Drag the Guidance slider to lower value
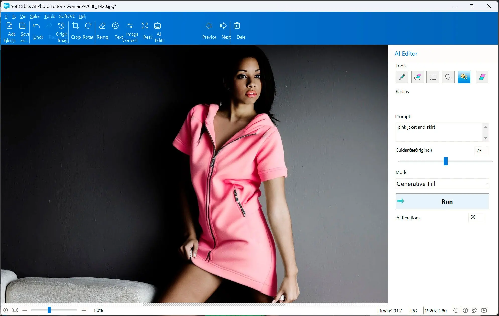 pyautogui.click(x=418, y=161)
